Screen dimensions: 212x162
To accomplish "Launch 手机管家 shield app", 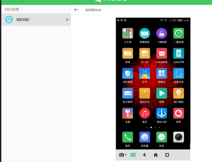I will coord(128,73).
